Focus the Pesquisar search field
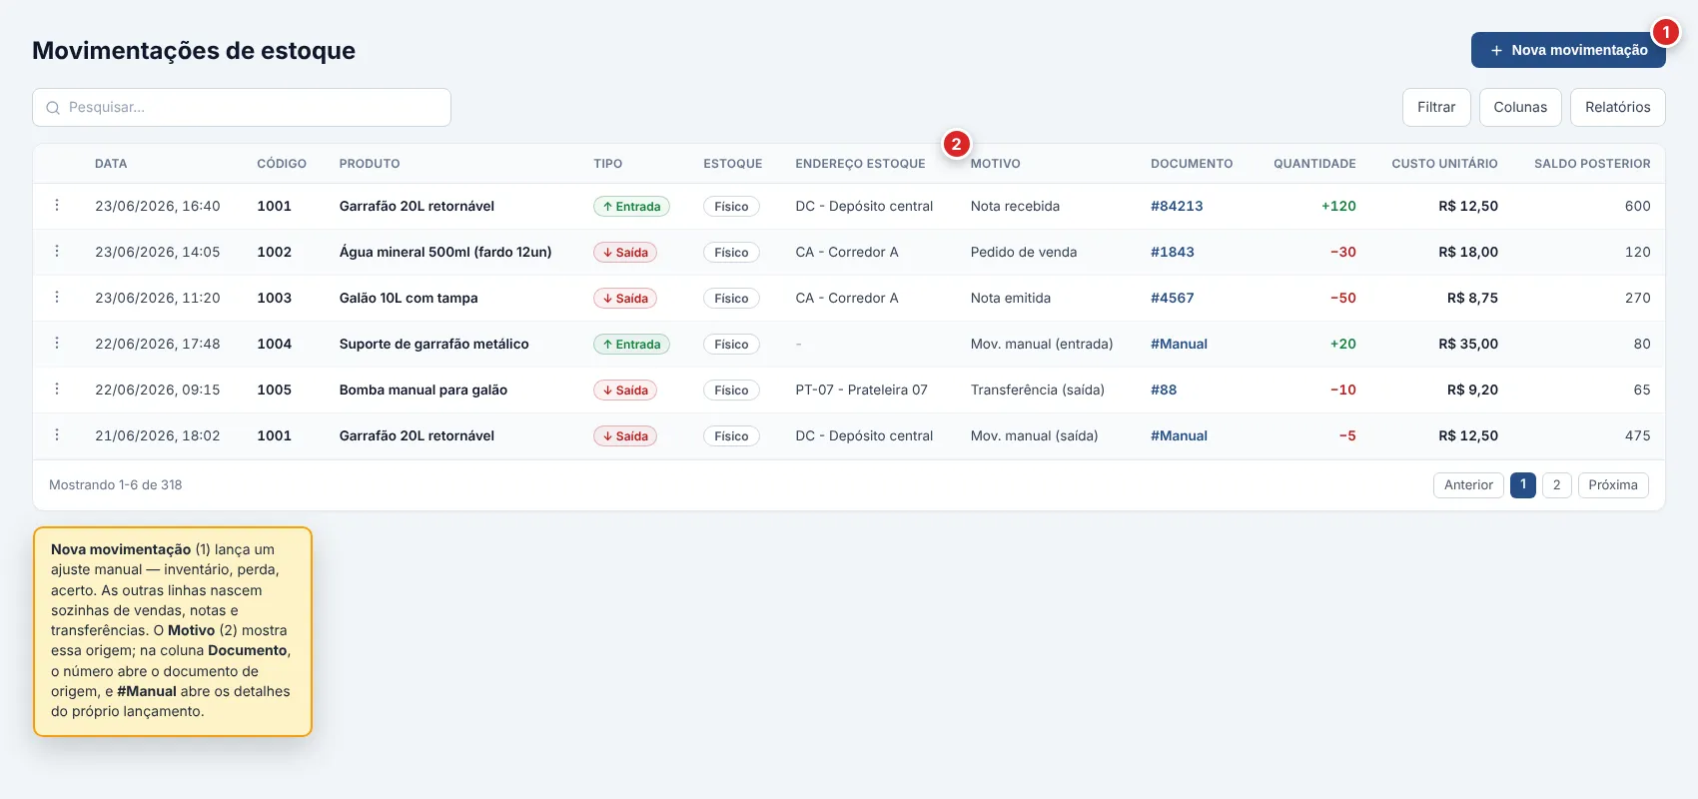1698x799 pixels. coord(242,107)
